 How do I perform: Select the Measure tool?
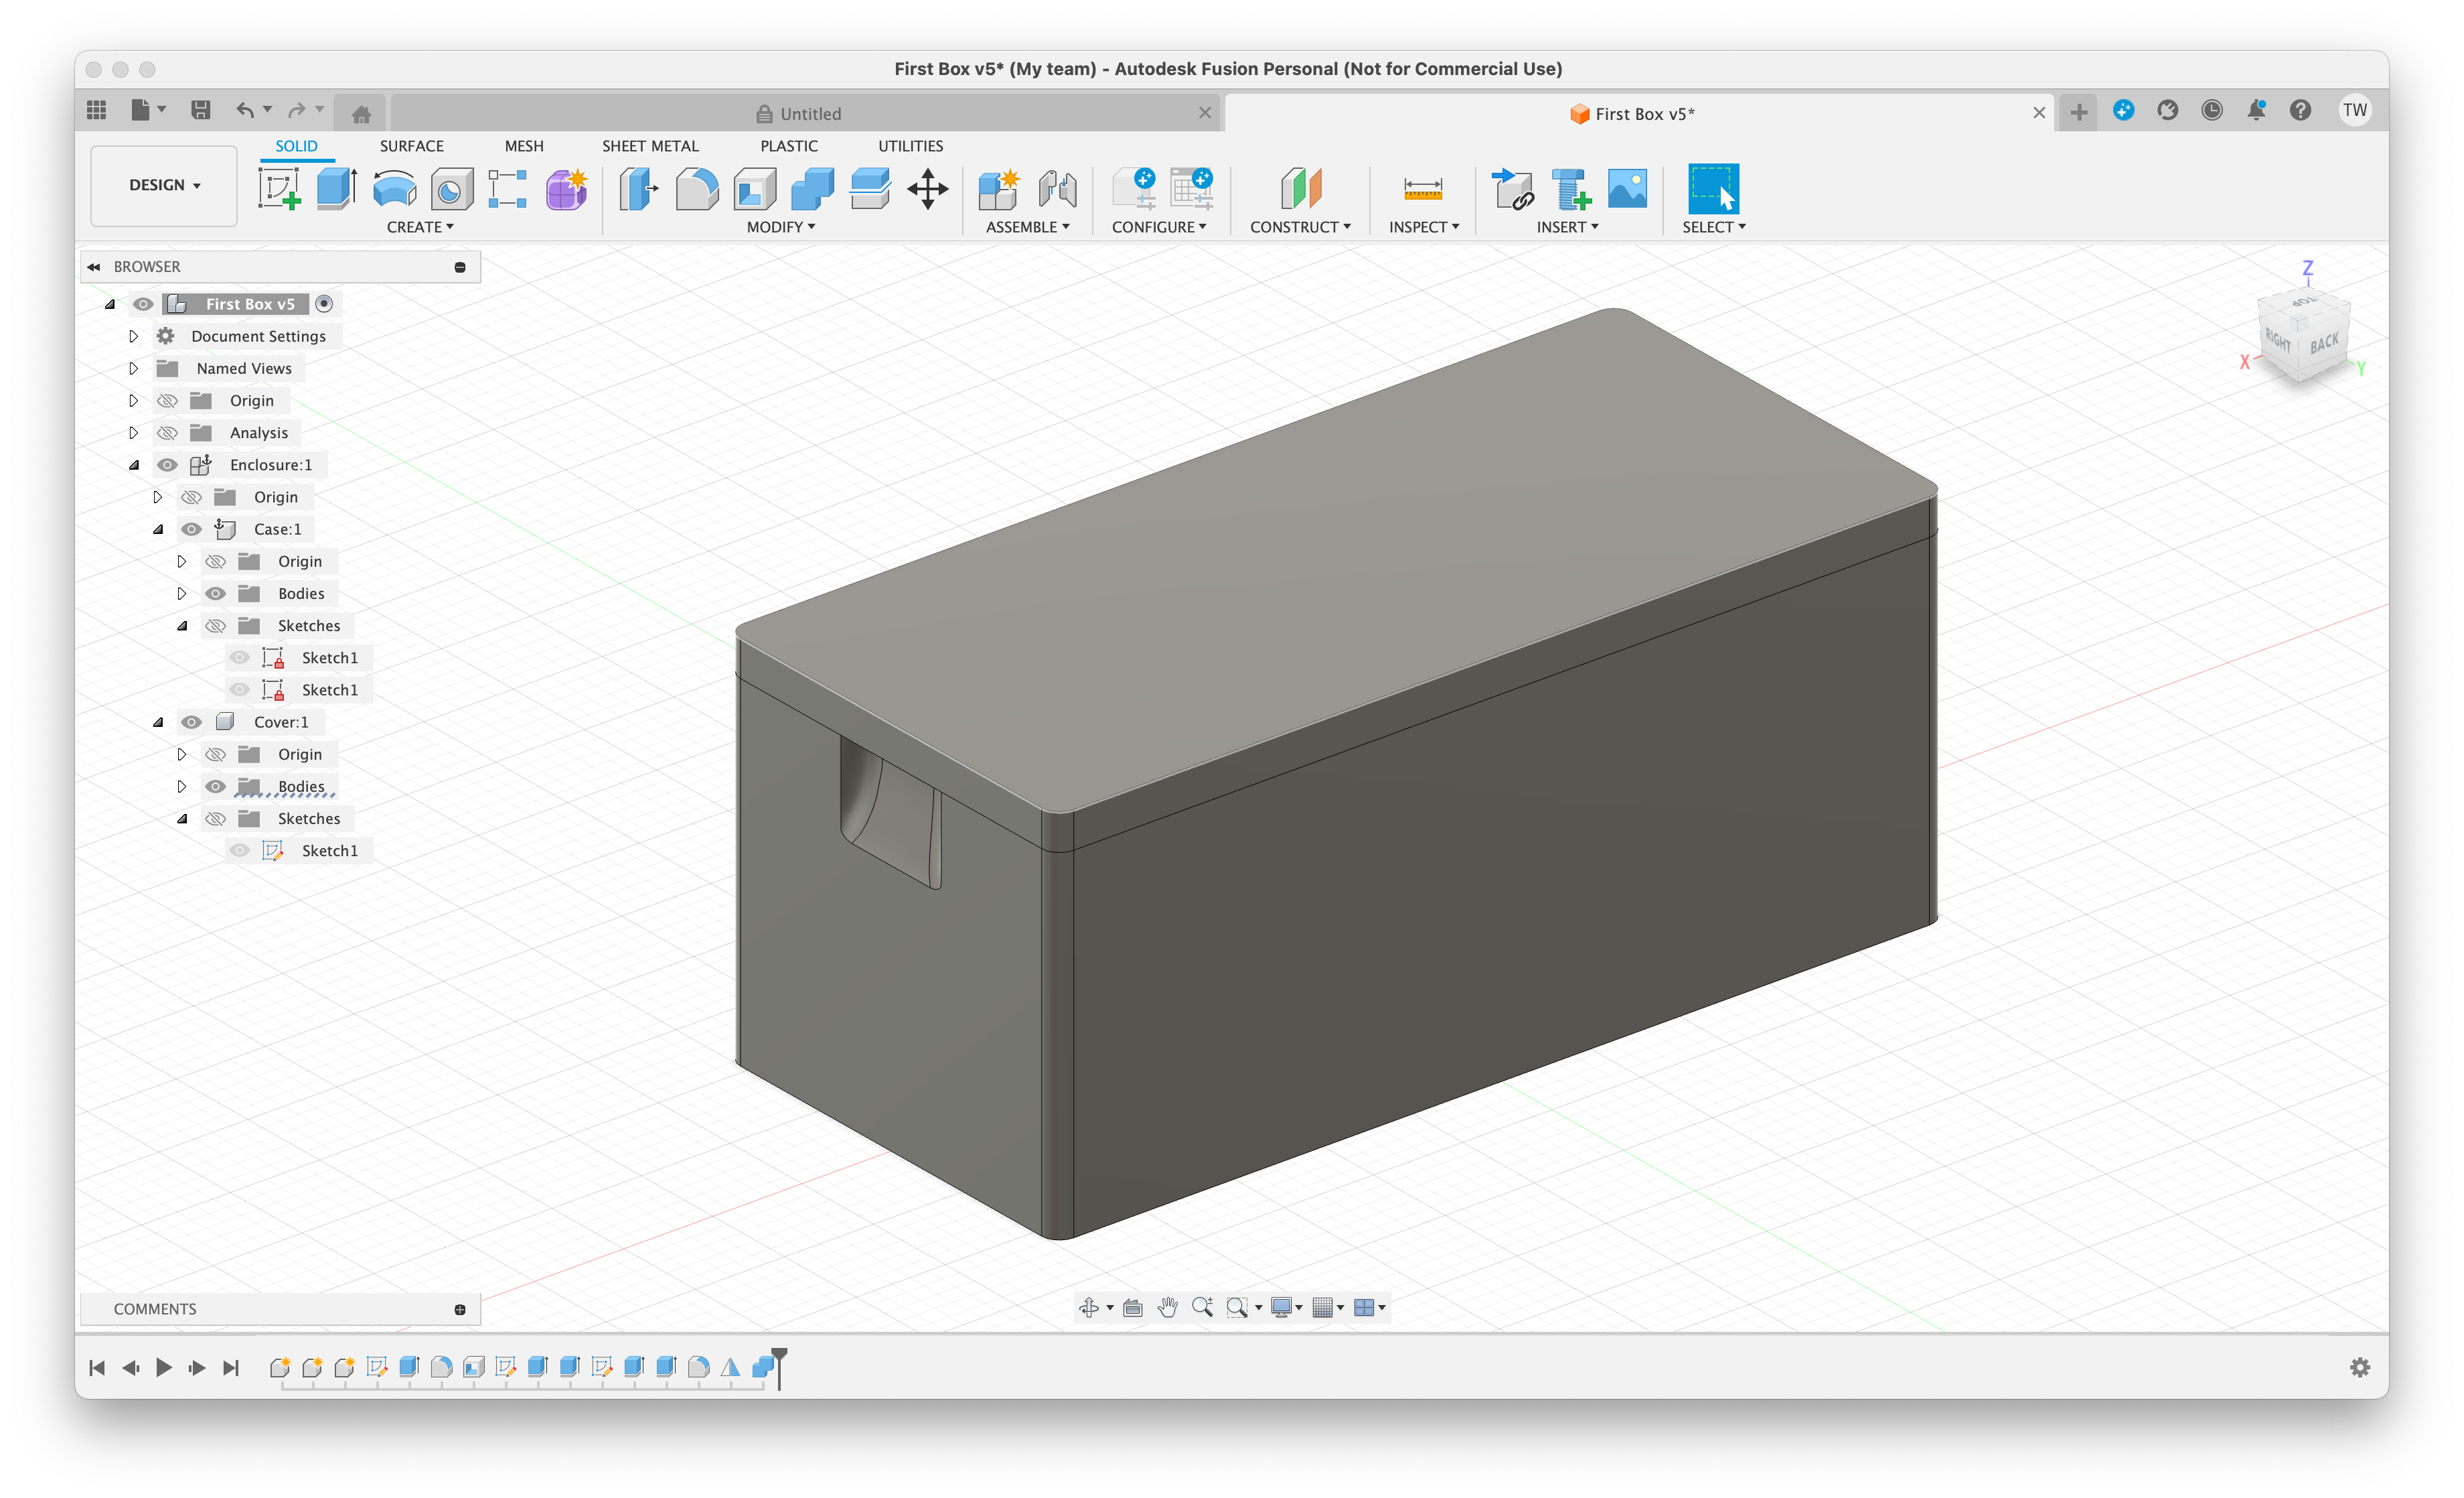pos(1423,188)
